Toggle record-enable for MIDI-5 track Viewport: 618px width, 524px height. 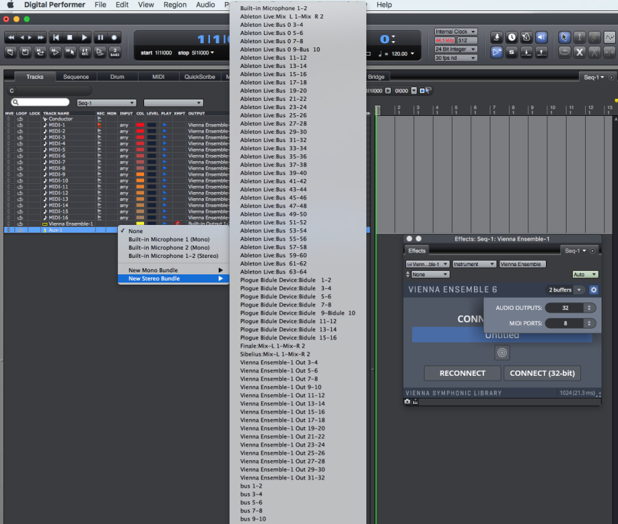click(99, 150)
